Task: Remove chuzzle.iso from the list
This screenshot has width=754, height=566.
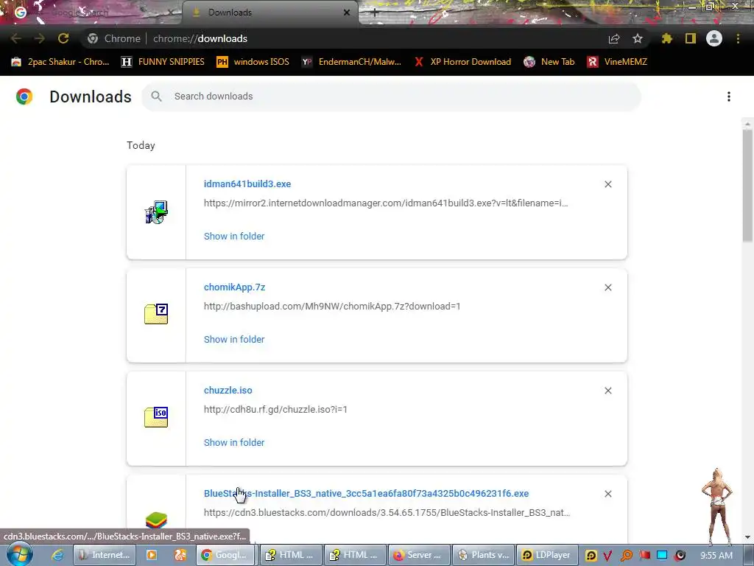Action: tap(607, 391)
